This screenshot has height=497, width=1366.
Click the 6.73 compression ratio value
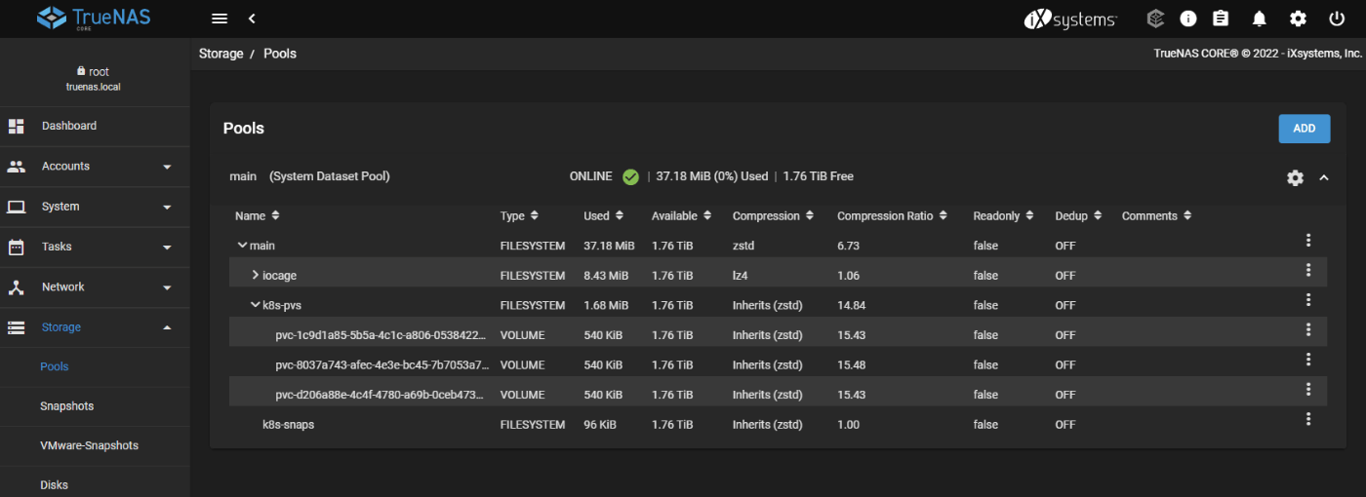coord(848,246)
